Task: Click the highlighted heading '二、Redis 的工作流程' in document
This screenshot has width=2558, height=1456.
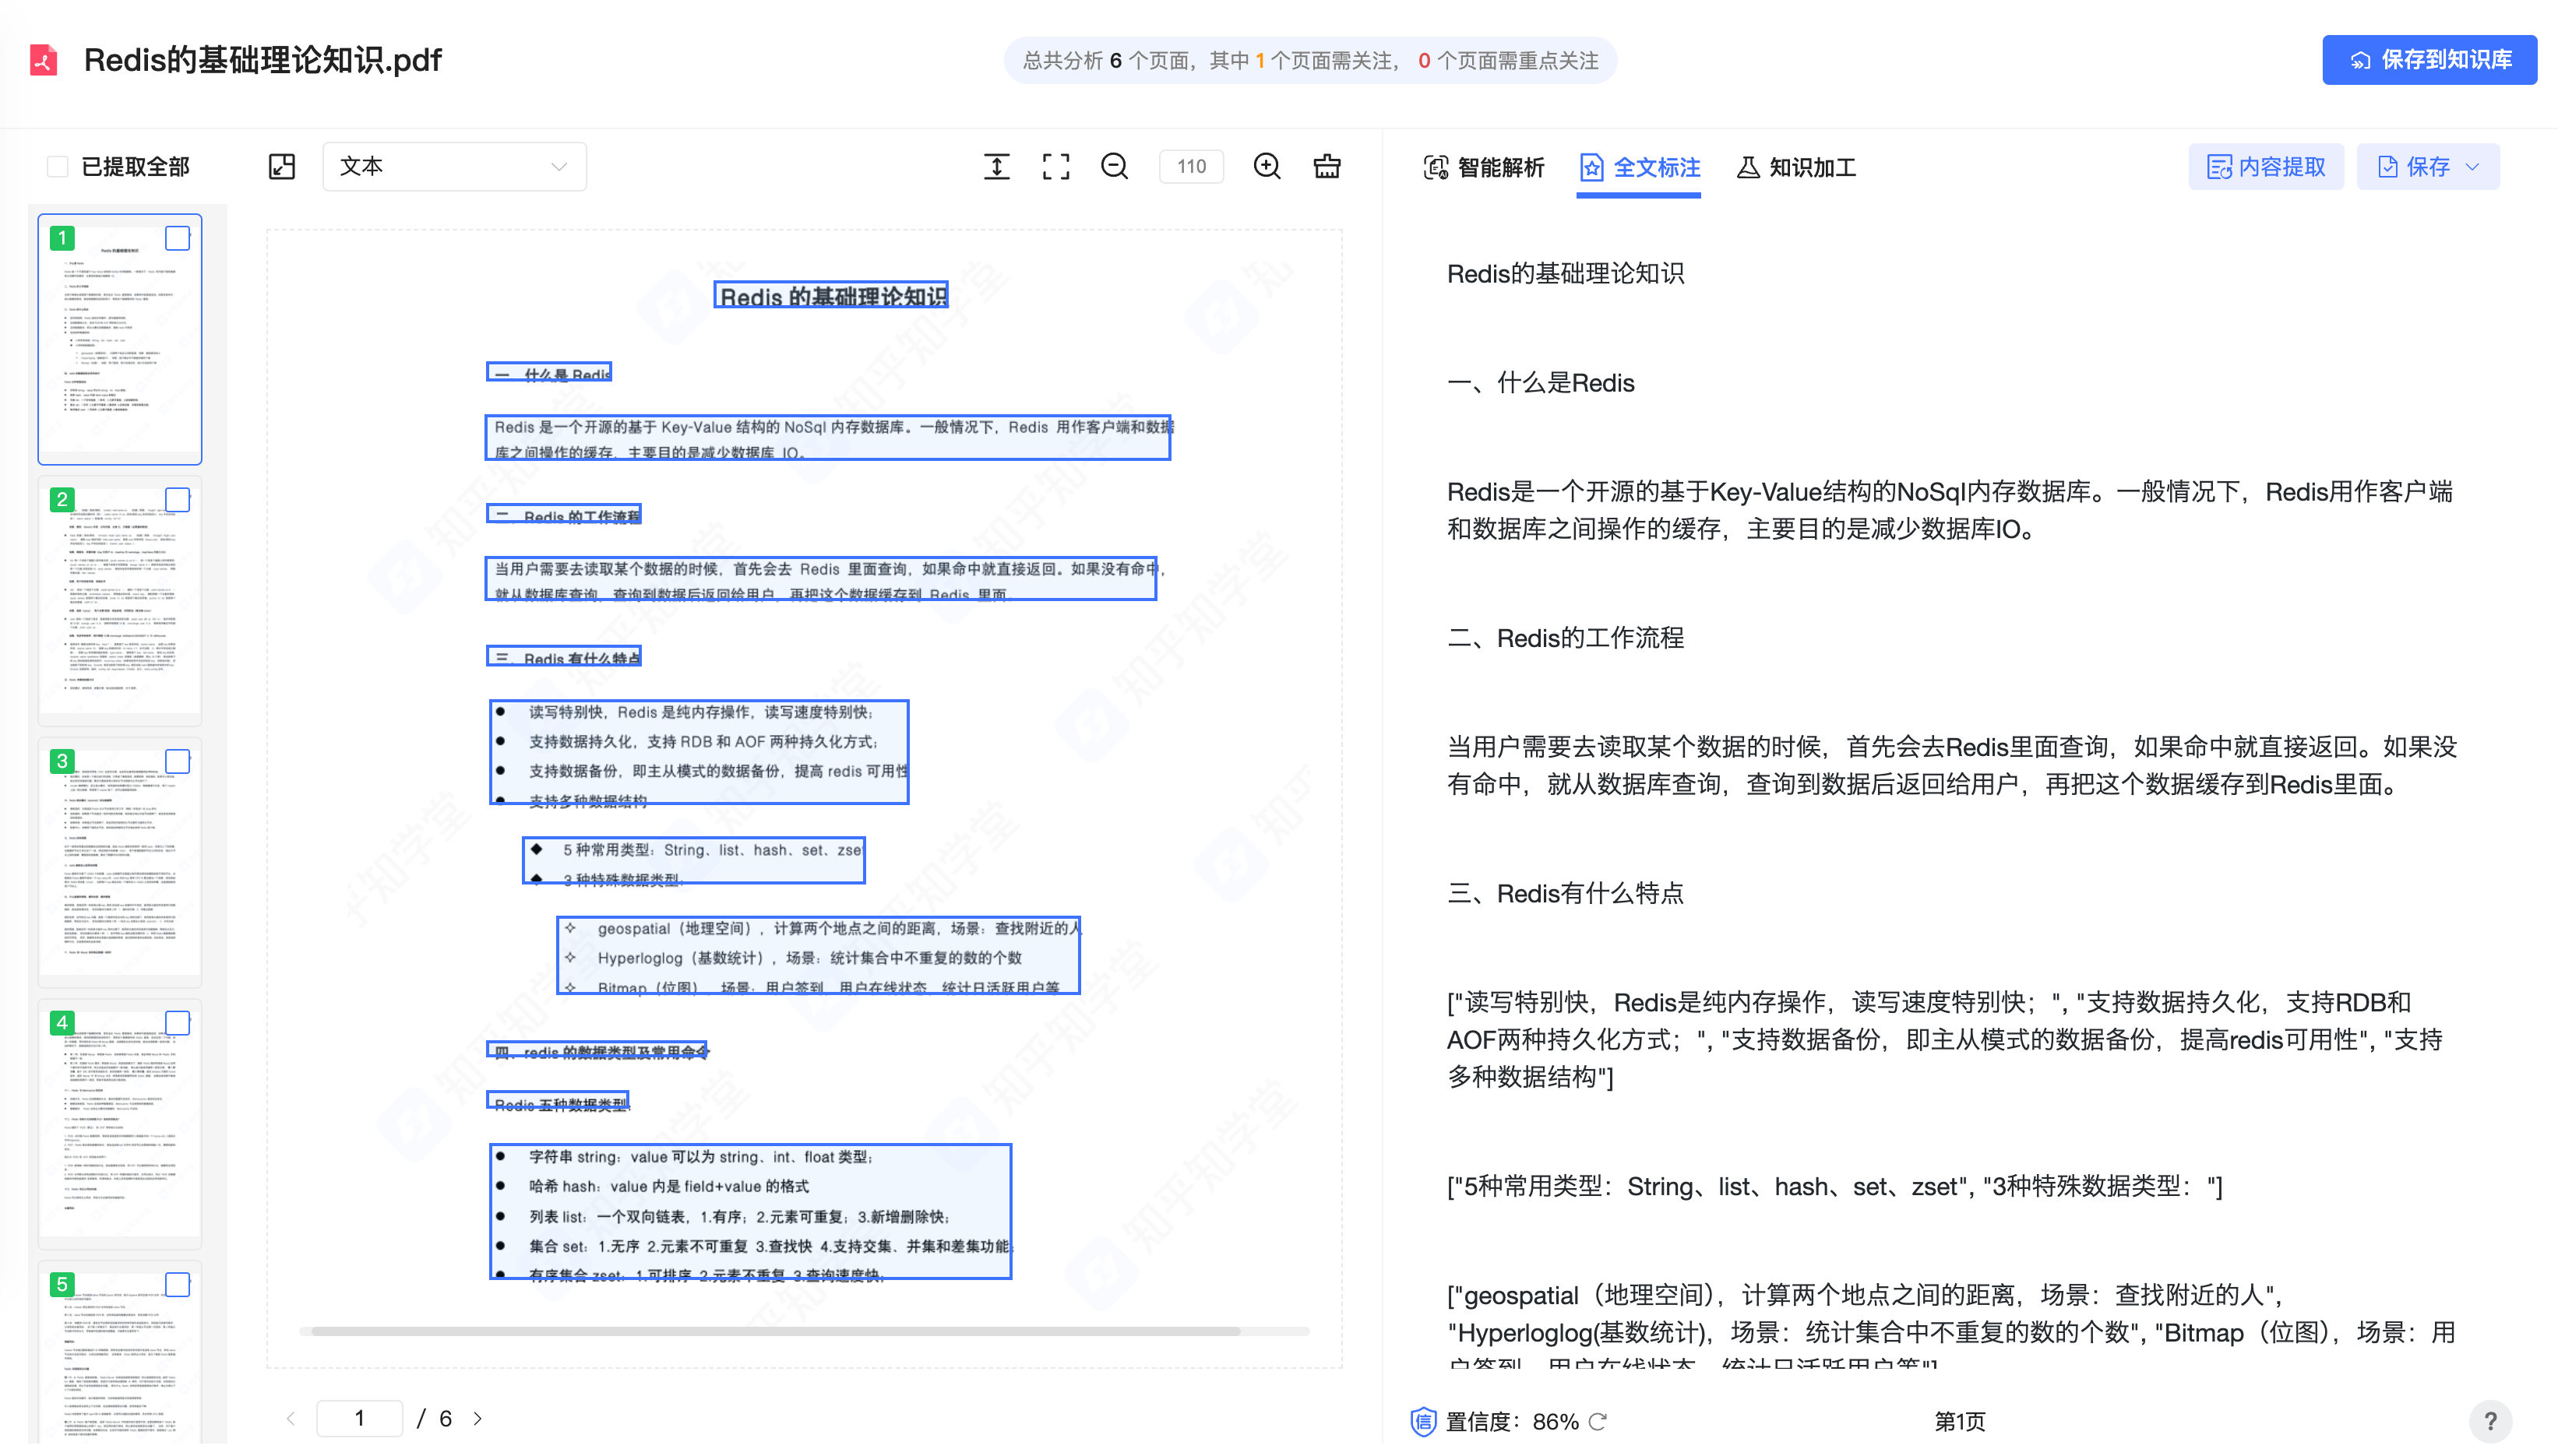Action: click(x=564, y=514)
